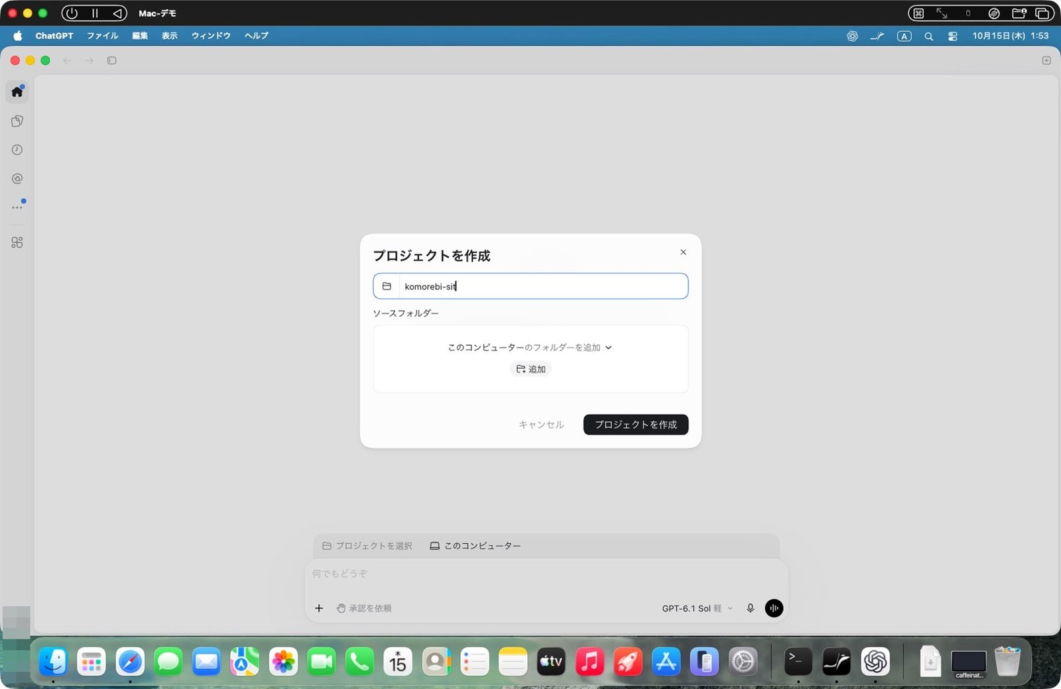Open ChatGPT app in the Dock
The width and height of the screenshot is (1061, 689).
click(875, 661)
